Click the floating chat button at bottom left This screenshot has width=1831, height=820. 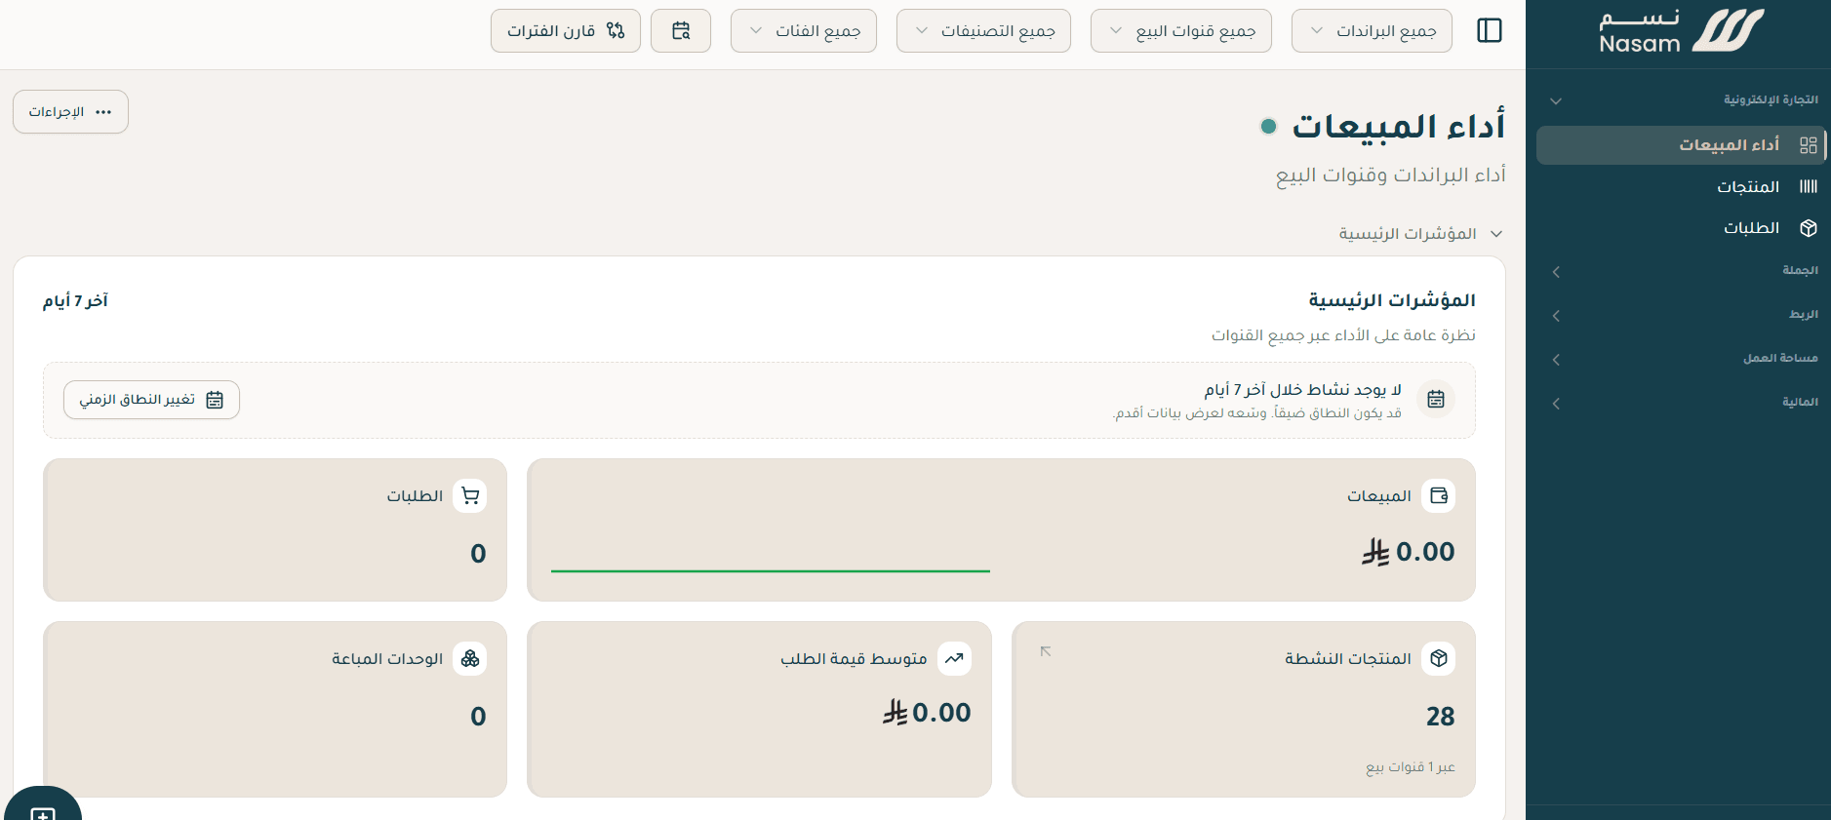click(43, 805)
